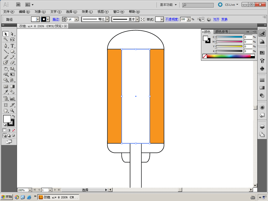The width and height of the screenshot is (268, 201).
Task: Open the CS Live dropdown
Action: click(x=232, y=5)
